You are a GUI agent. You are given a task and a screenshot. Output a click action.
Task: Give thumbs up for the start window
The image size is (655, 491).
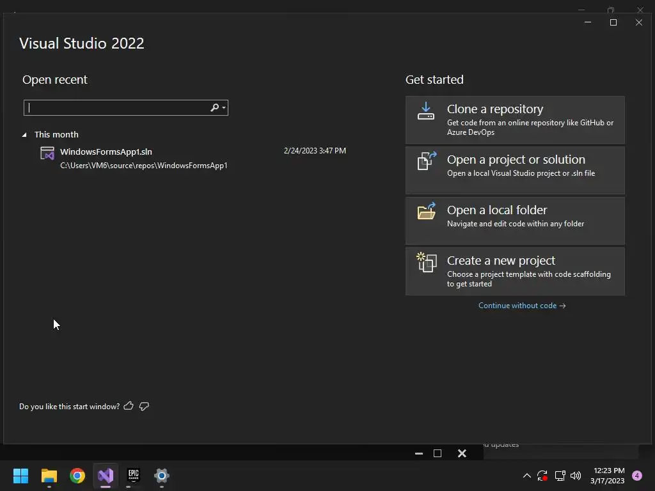tap(129, 406)
